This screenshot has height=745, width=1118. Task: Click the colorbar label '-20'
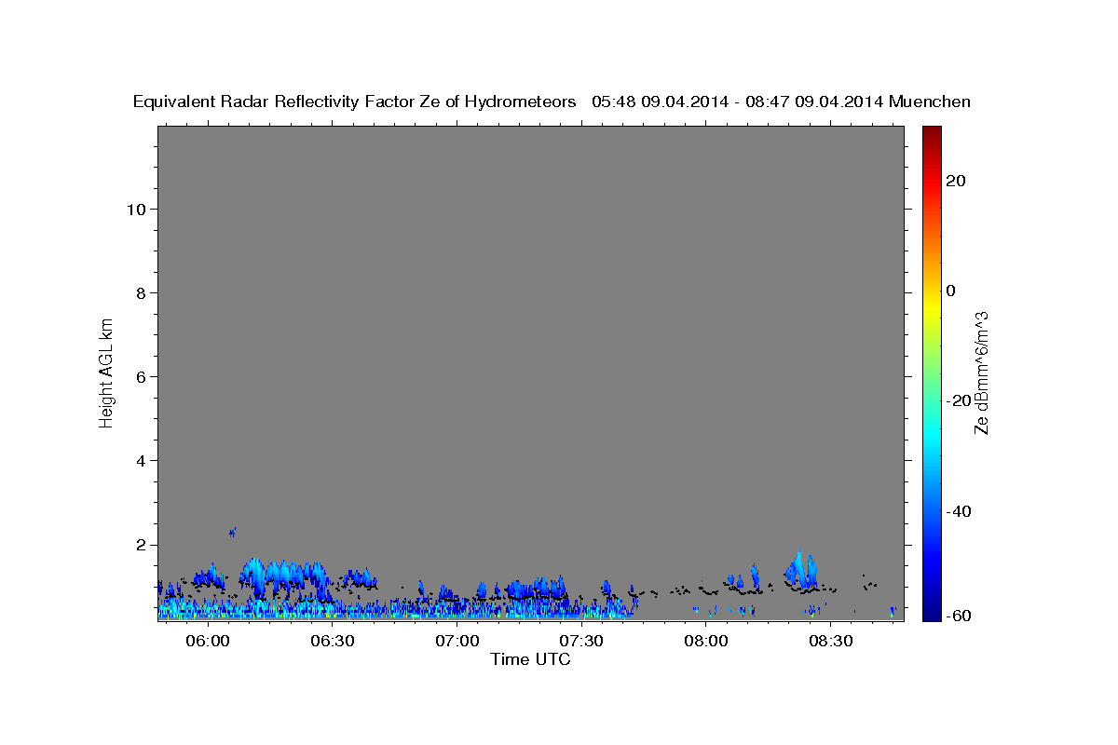[x=958, y=400]
